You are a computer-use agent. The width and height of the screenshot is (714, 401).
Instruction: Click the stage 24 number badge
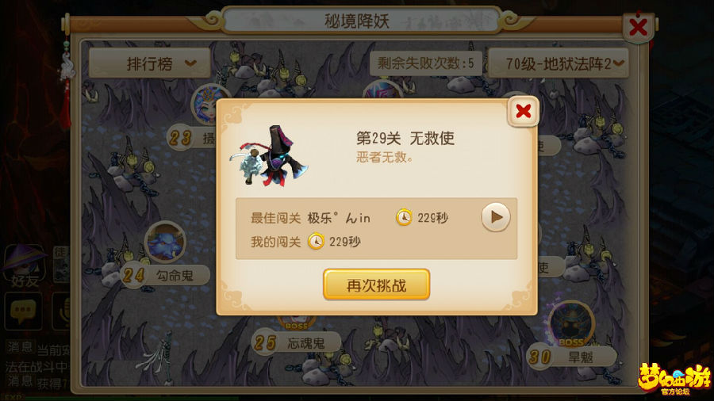133,275
